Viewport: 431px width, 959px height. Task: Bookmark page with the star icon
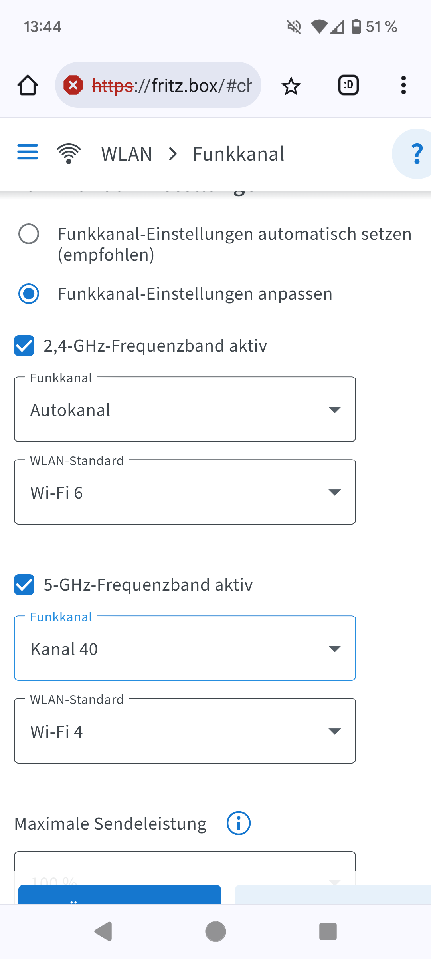pos(291,86)
